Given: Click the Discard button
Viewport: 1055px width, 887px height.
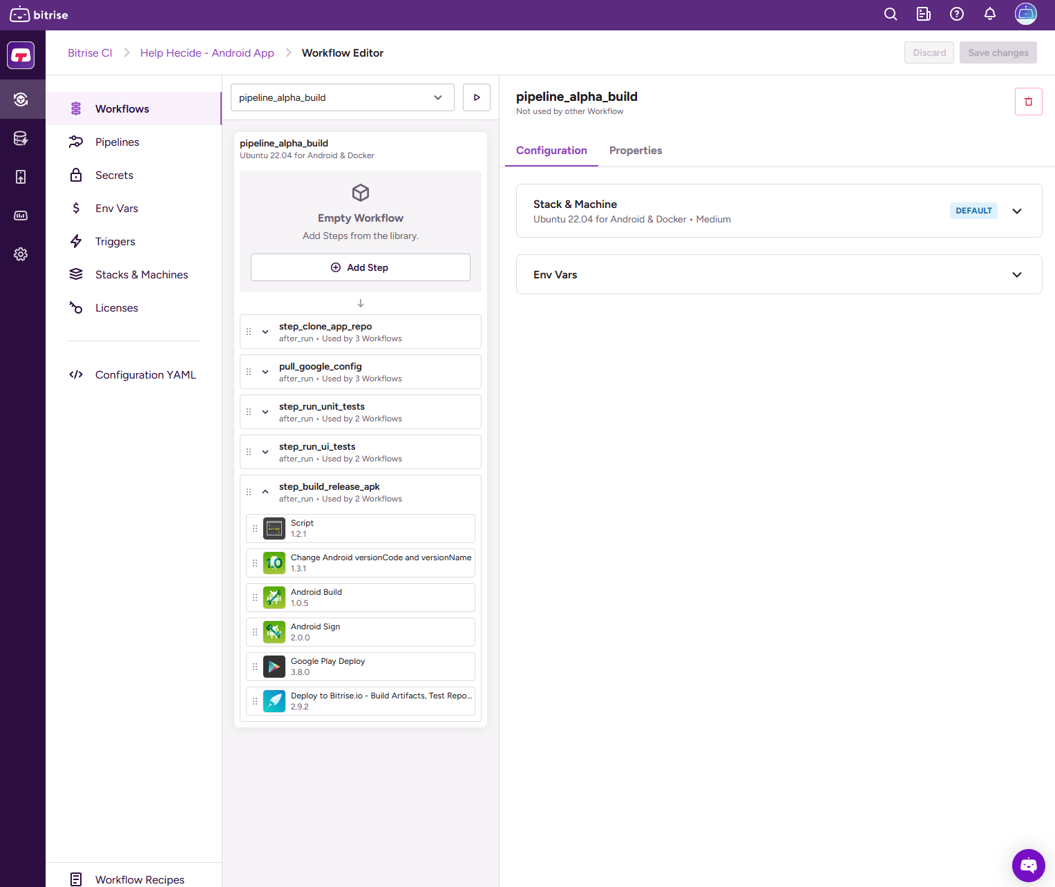Looking at the screenshot, I should coord(929,53).
